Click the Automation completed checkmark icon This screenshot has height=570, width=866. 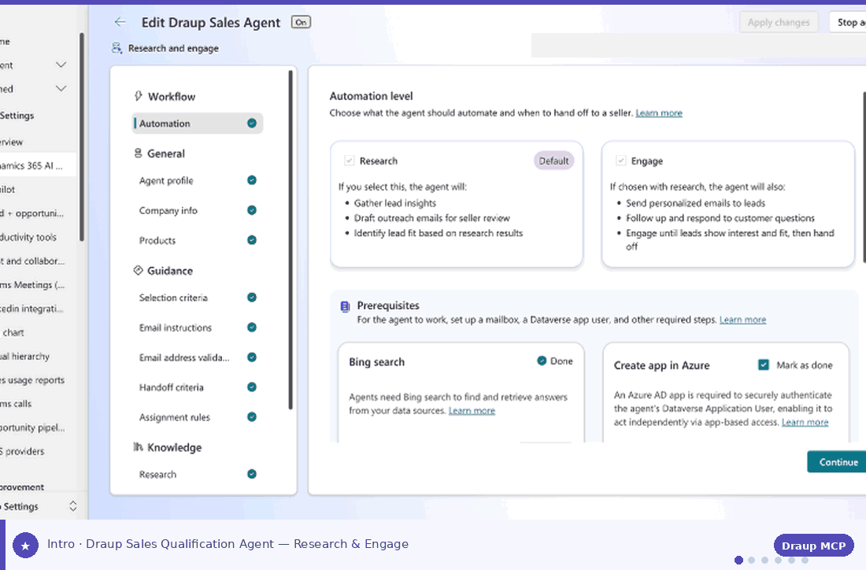[252, 123]
